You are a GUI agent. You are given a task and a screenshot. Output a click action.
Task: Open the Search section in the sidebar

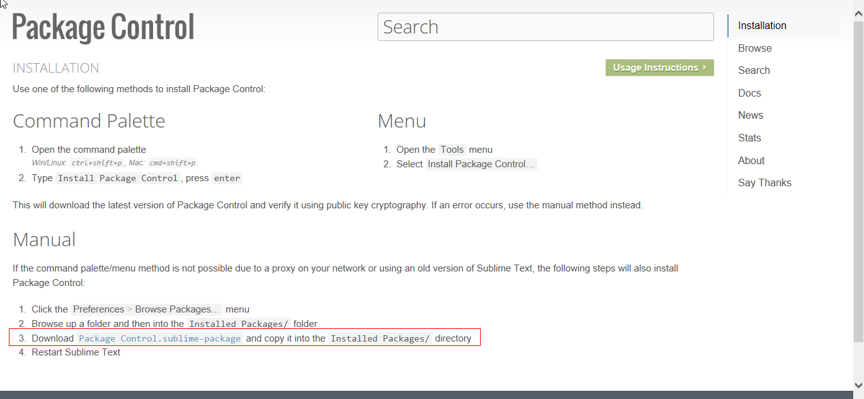click(x=754, y=70)
